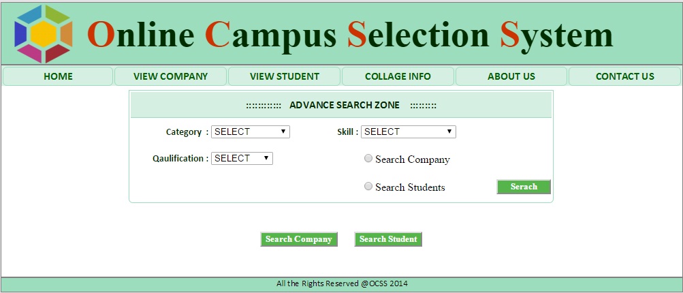Image resolution: width=683 pixels, height=293 pixels.
Task: Click the Search Students radio label text
Action: tap(410, 187)
